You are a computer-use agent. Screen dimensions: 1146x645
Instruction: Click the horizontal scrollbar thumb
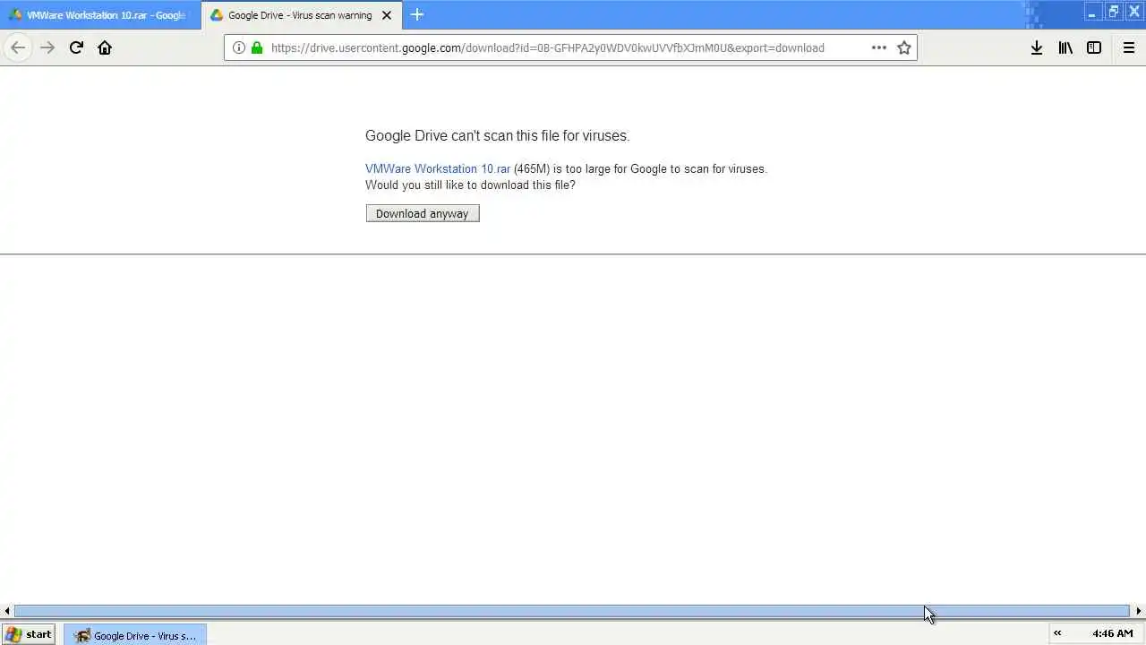[572, 611]
